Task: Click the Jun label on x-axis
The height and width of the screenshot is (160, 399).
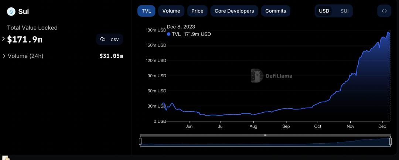Action: click(x=189, y=126)
